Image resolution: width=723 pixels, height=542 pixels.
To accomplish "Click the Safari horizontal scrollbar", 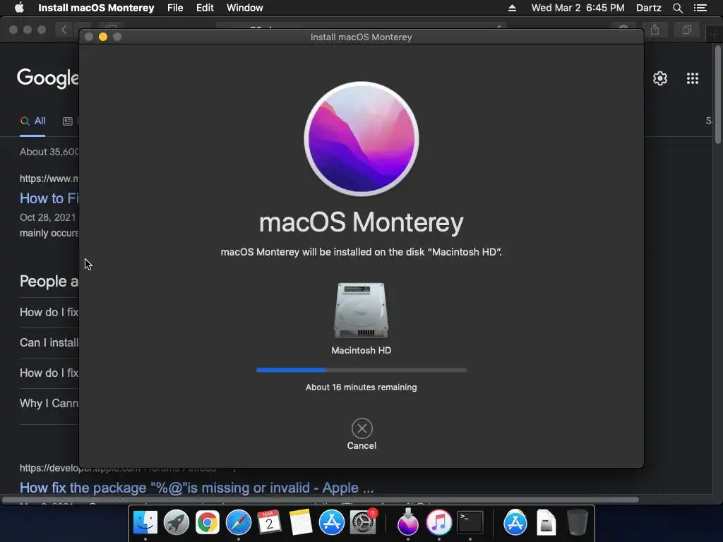I will click(x=321, y=500).
